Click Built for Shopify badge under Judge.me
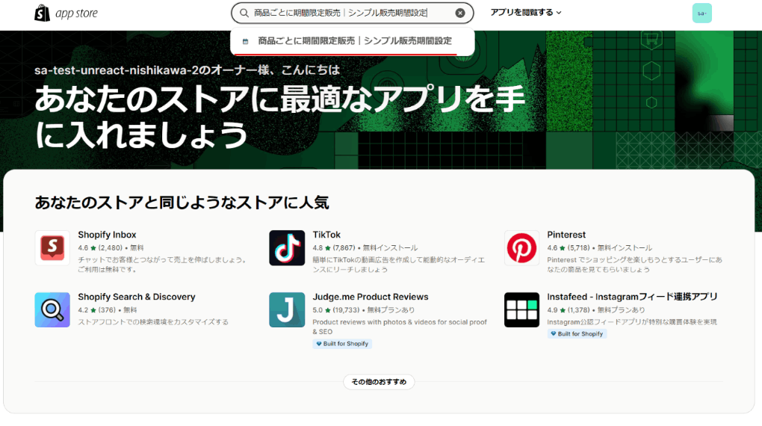Viewport: 762px width, 426px height. 342,344
